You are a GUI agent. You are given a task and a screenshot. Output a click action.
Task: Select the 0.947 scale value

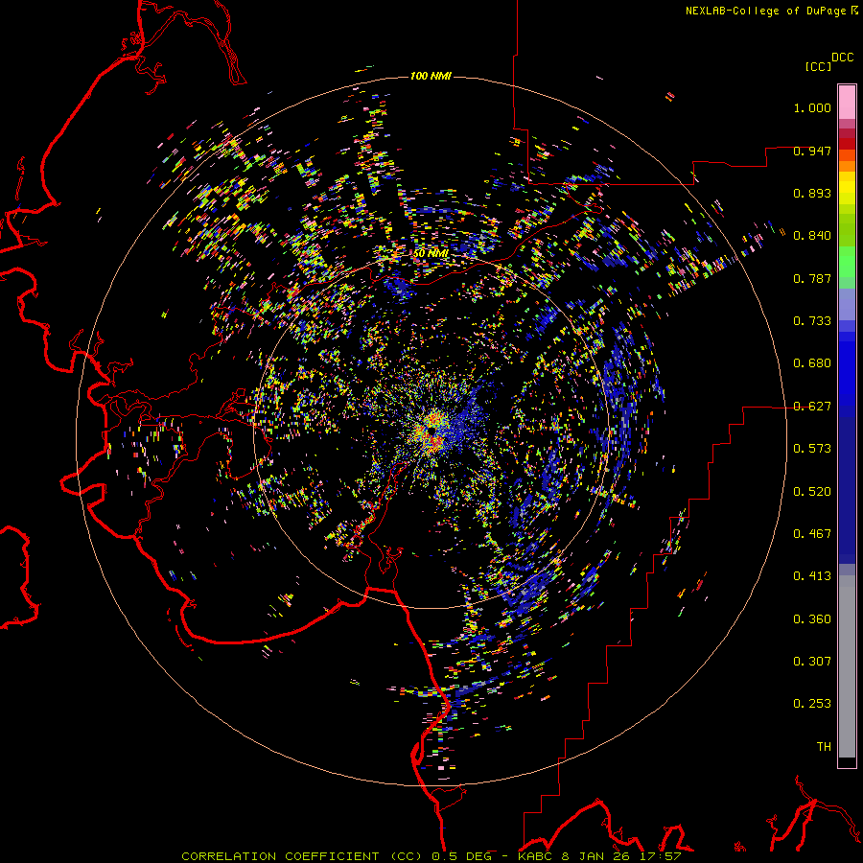coord(812,151)
